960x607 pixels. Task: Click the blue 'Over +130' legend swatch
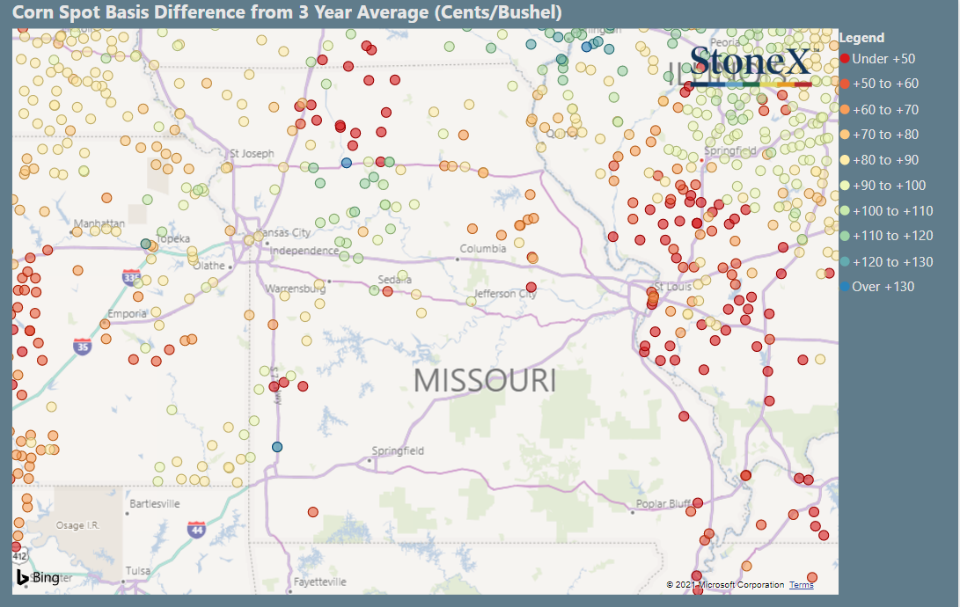click(845, 287)
